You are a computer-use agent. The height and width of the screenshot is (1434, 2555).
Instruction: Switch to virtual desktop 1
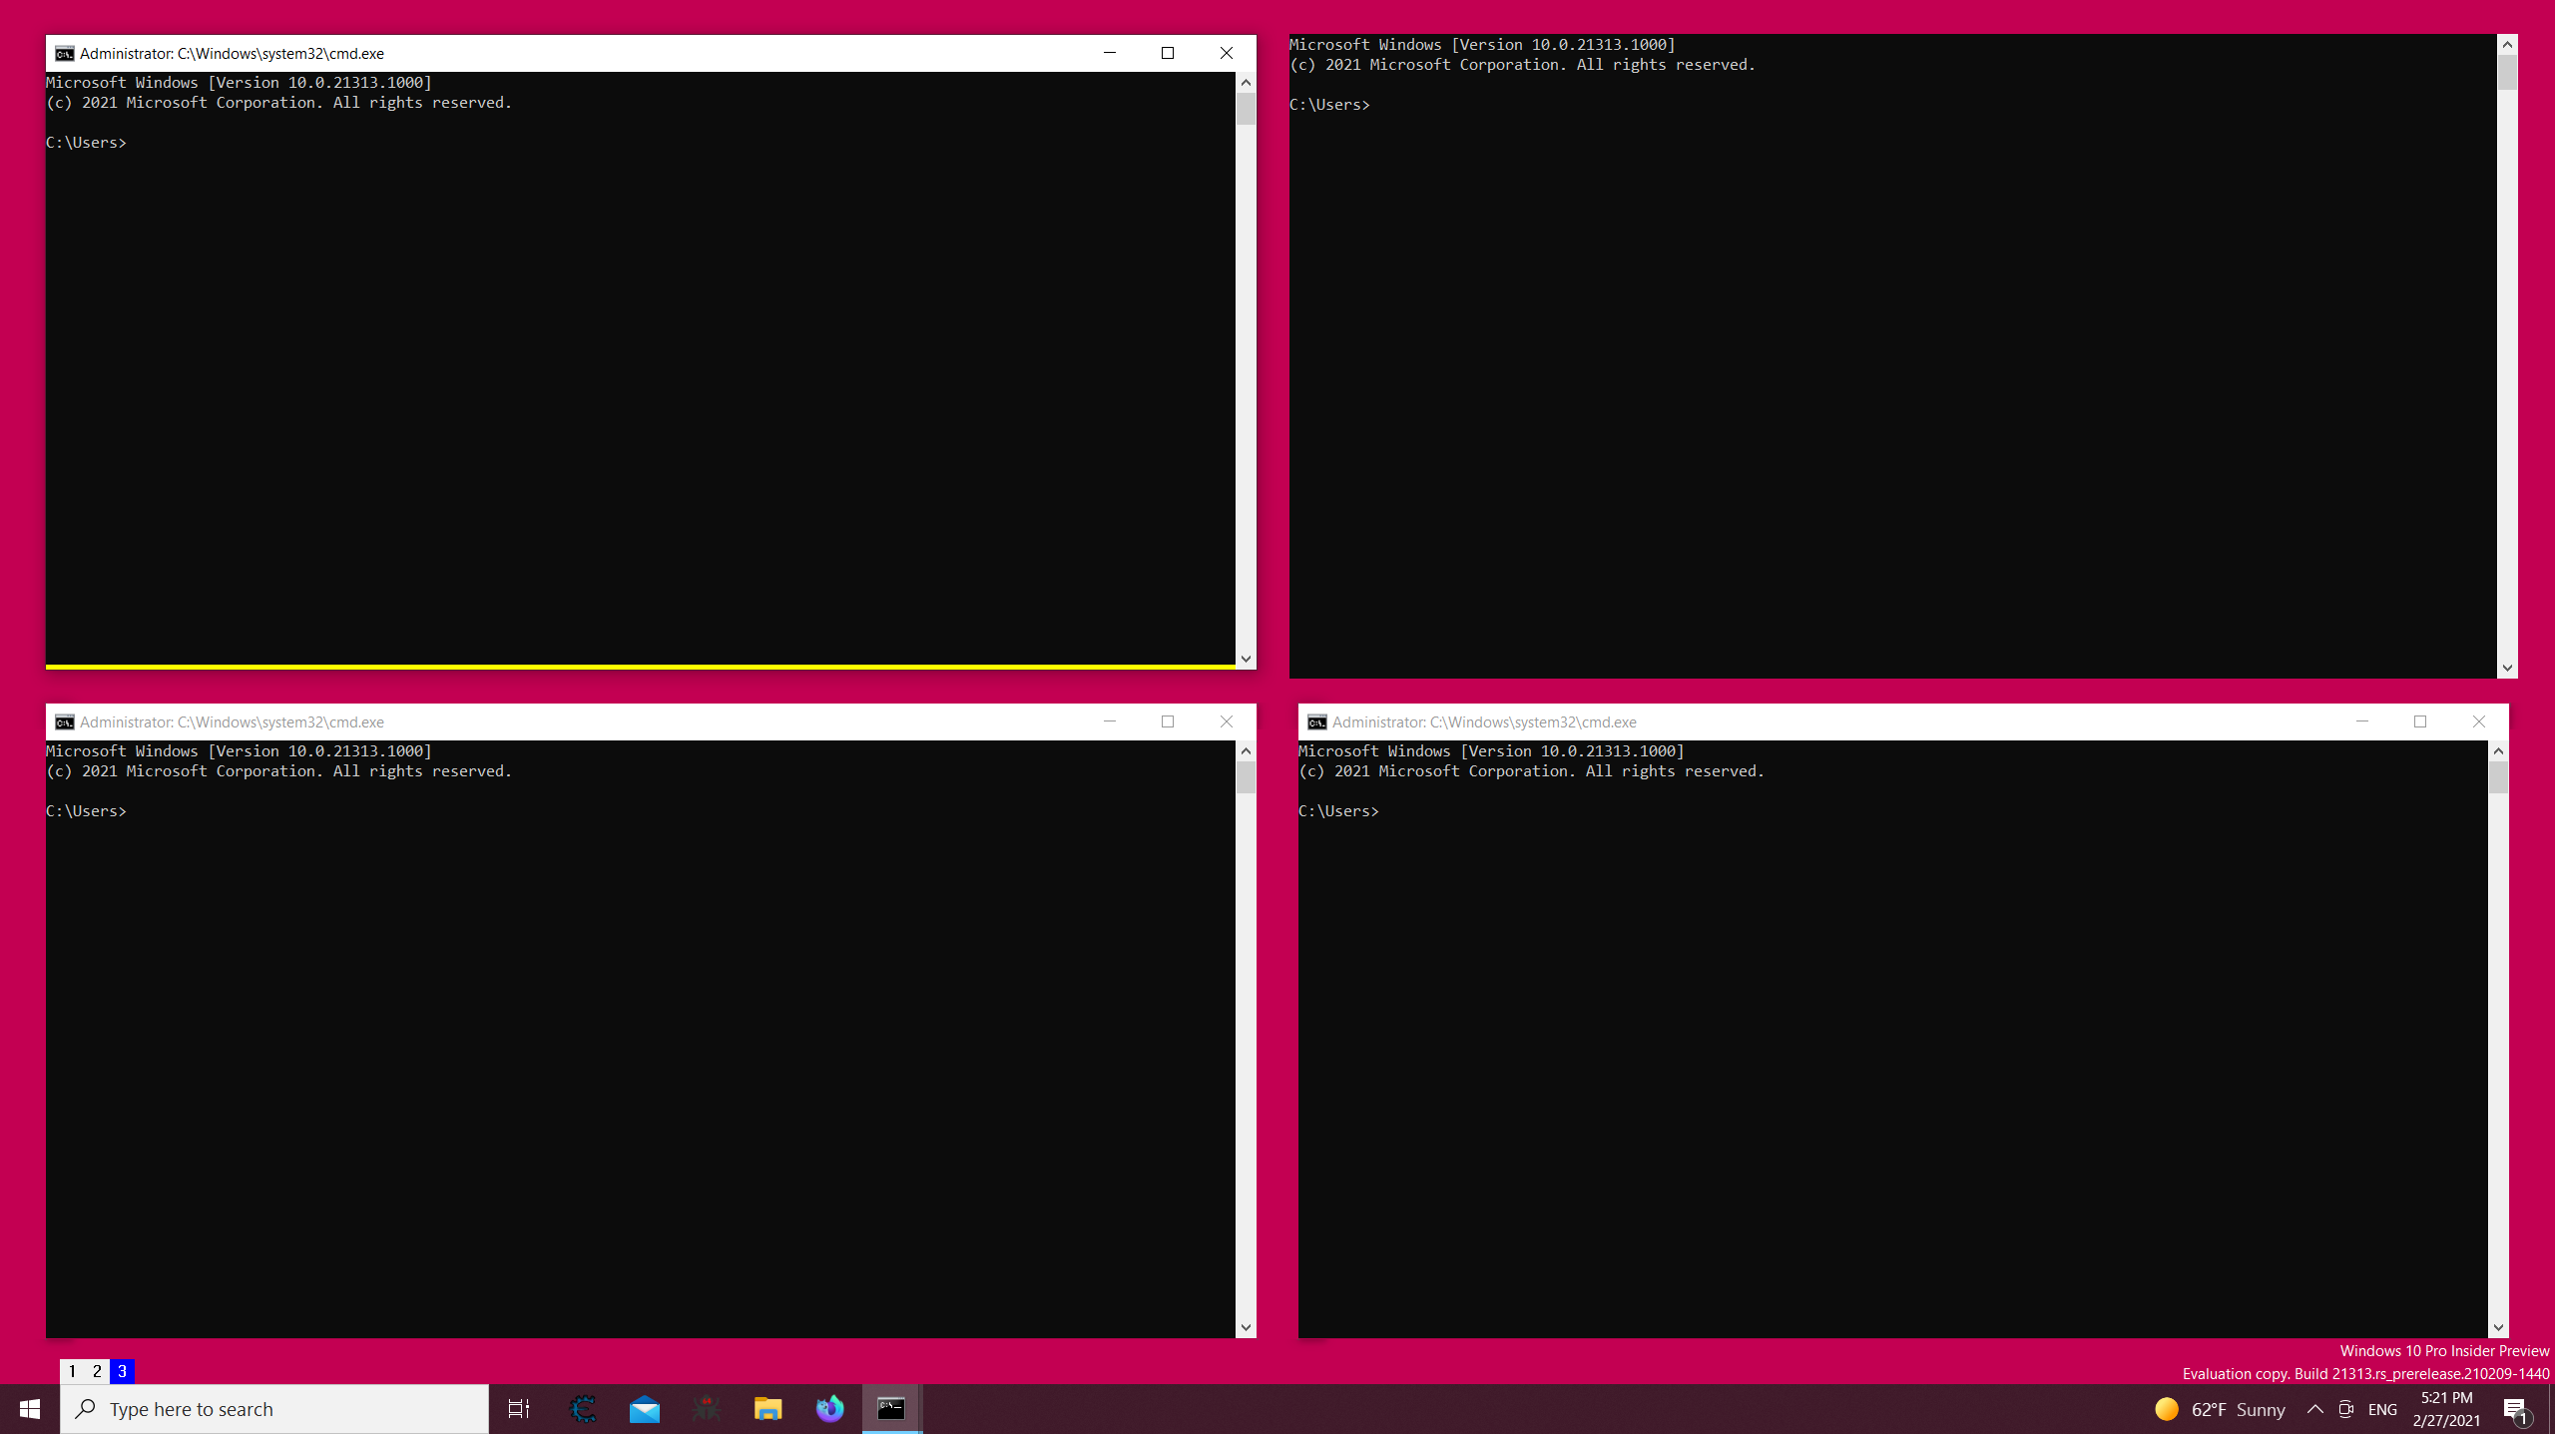[72, 1371]
